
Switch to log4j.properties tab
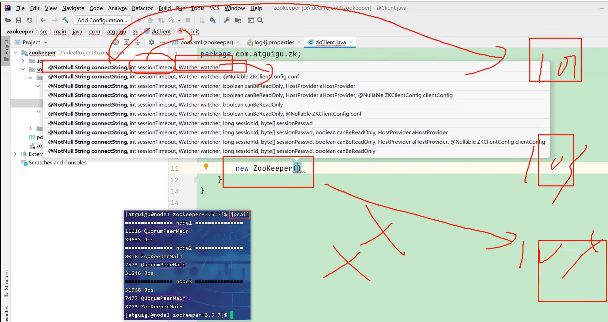pos(274,42)
